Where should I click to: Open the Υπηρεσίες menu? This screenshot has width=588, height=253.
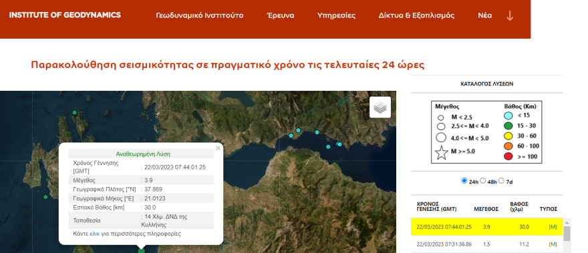(x=336, y=15)
